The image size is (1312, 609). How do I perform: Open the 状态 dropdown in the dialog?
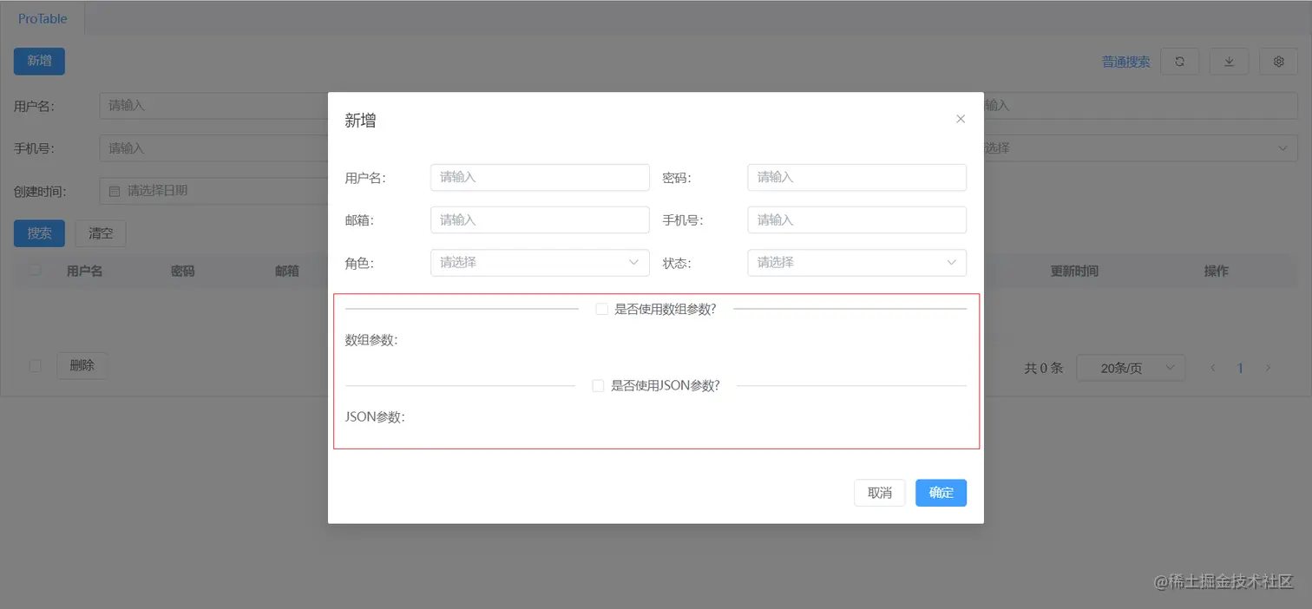point(856,262)
